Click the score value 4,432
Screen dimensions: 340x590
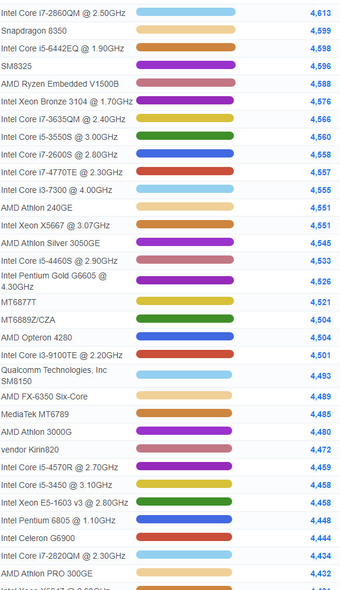click(x=321, y=573)
